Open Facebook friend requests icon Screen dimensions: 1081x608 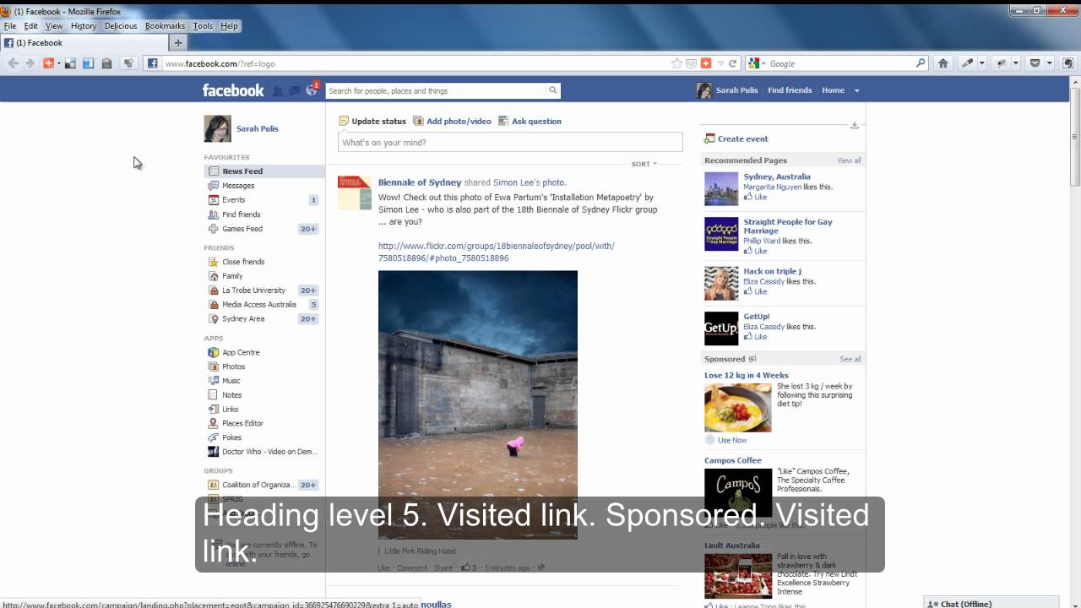point(278,90)
